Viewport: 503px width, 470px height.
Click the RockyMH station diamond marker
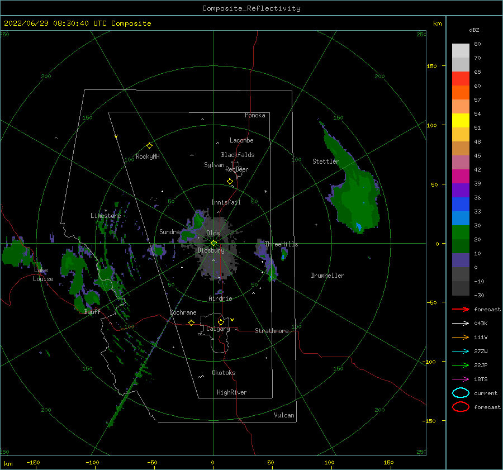149,146
